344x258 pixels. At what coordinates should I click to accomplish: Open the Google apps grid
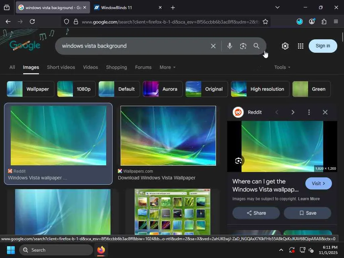point(301,46)
